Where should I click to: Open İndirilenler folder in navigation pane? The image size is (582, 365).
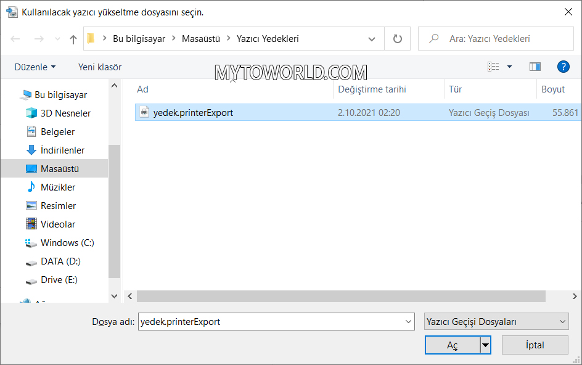62,150
